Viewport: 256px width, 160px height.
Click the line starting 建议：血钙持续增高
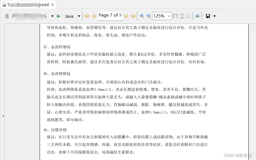coord(126,54)
